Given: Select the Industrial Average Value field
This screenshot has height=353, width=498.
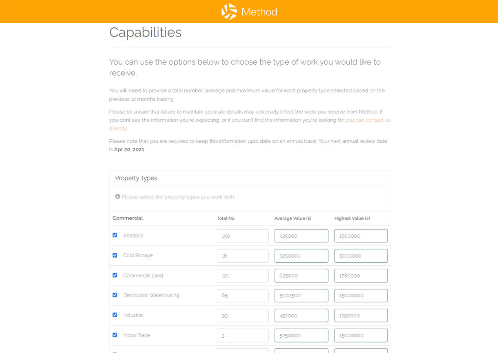Looking at the screenshot, I should (x=302, y=315).
